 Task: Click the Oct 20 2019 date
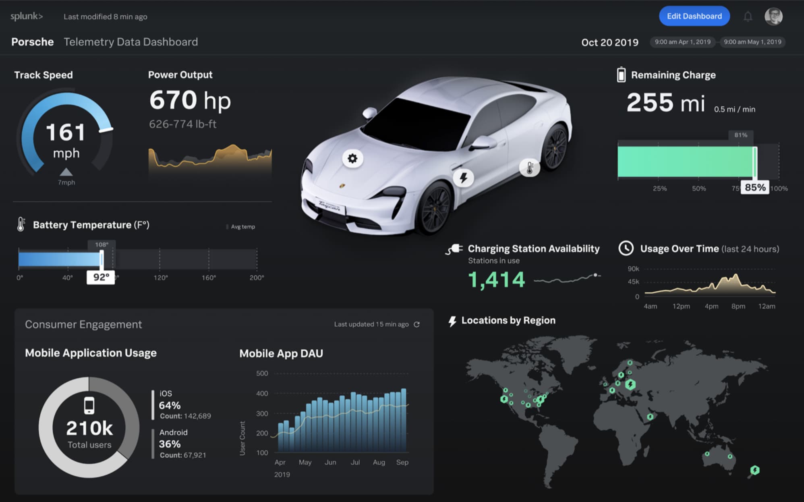tap(609, 42)
